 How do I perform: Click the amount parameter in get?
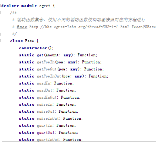point(52,55)
